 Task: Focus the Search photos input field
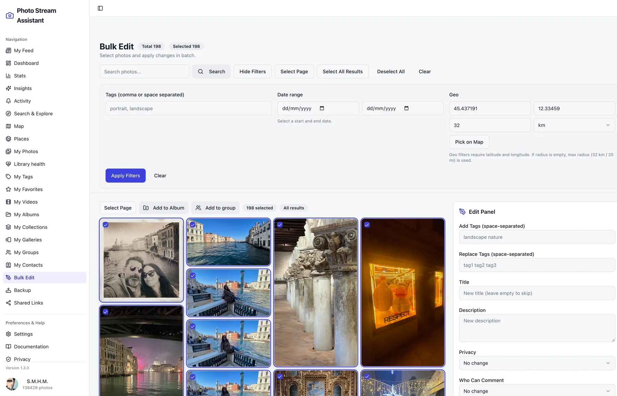coord(144,72)
